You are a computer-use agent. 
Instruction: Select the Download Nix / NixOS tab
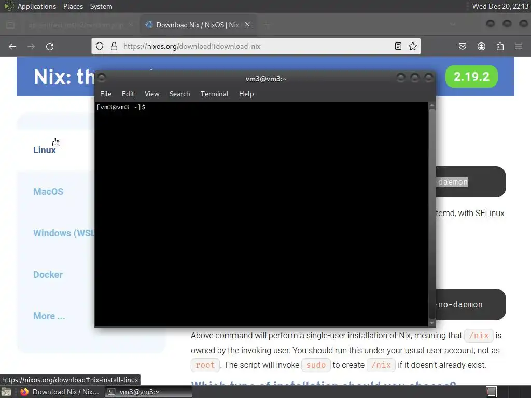coord(198,25)
